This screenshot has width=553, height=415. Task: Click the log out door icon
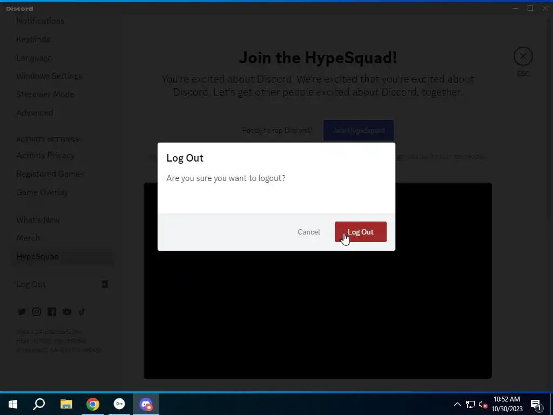[105, 284]
